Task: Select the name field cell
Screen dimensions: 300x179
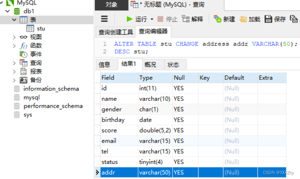Action: pyautogui.click(x=119, y=99)
